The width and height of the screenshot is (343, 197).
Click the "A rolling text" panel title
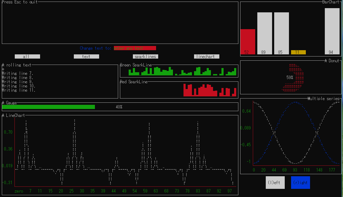pos(17,65)
